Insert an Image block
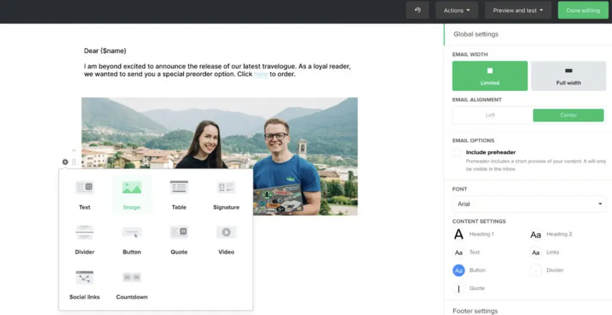This screenshot has width=612, height=315. [132, 195]
